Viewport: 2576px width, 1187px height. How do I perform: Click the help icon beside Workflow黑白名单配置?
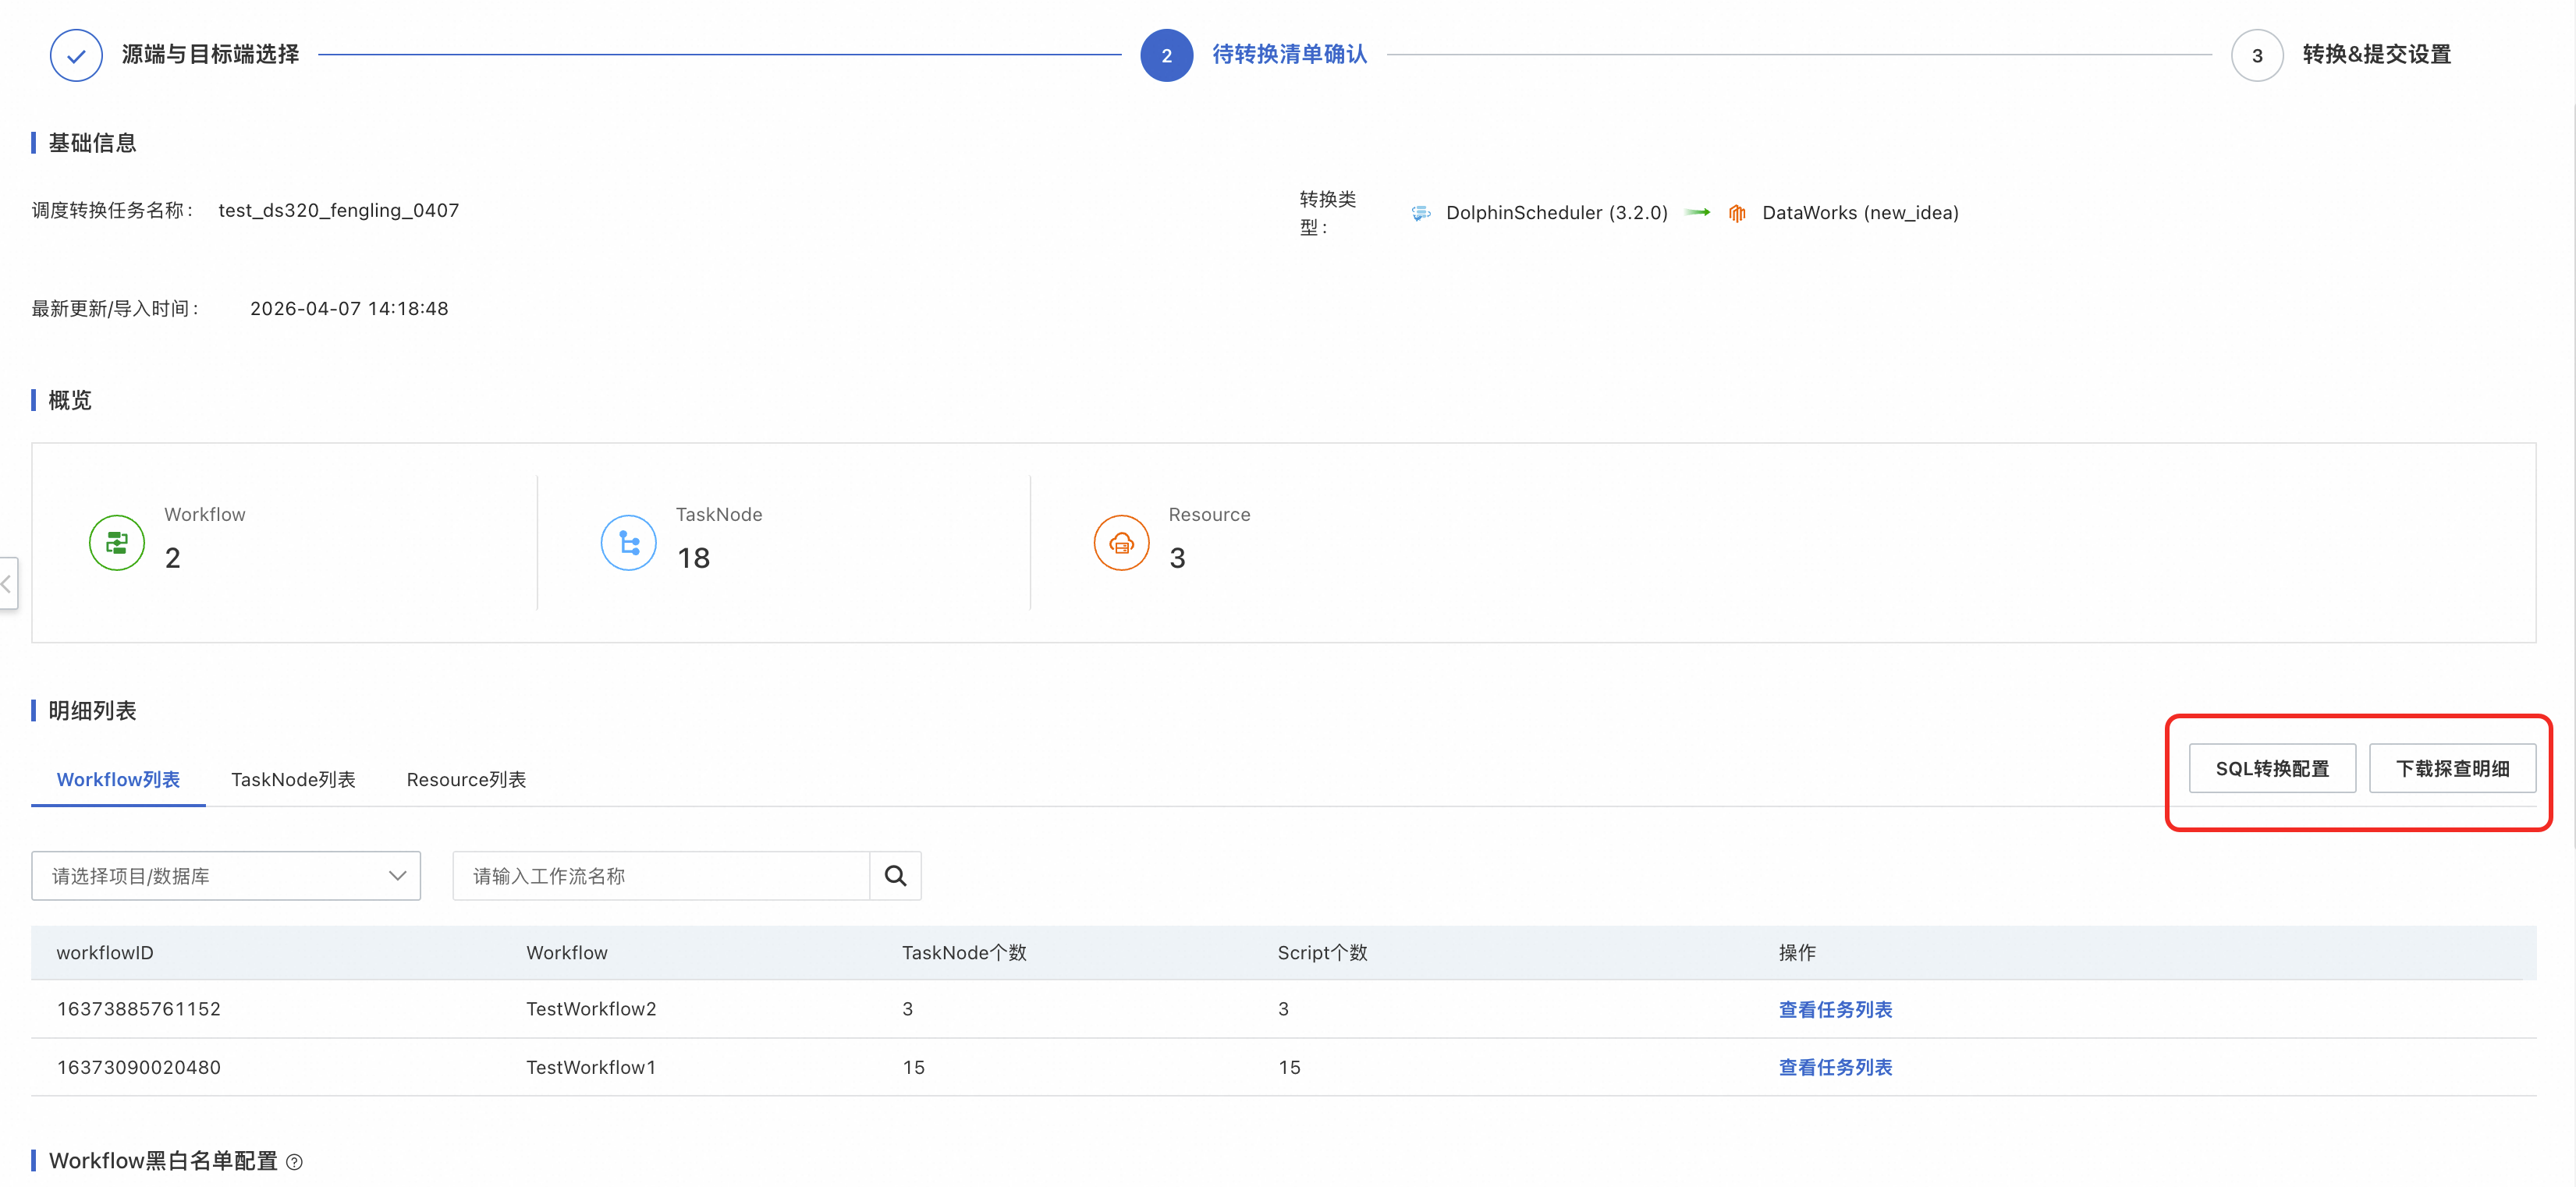tap(294, 1162)
